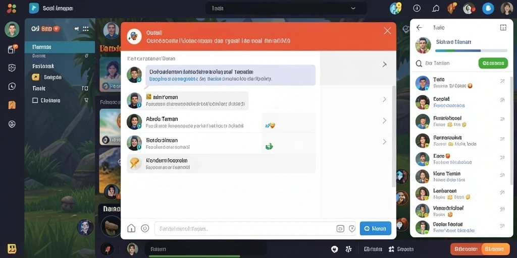
Task: Click the camera icon in message field
Action: click(x=340, y=228)
